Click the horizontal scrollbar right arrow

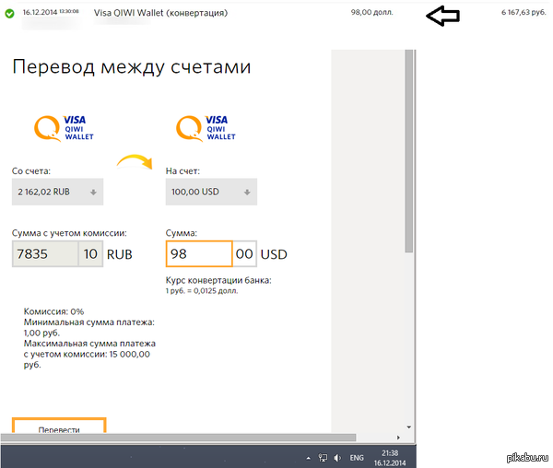click(x=397, y=437)
